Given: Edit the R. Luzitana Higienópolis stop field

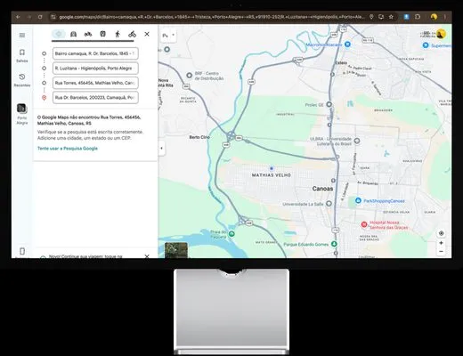Looking at the screenshot, I should click(x=95, y=69).
